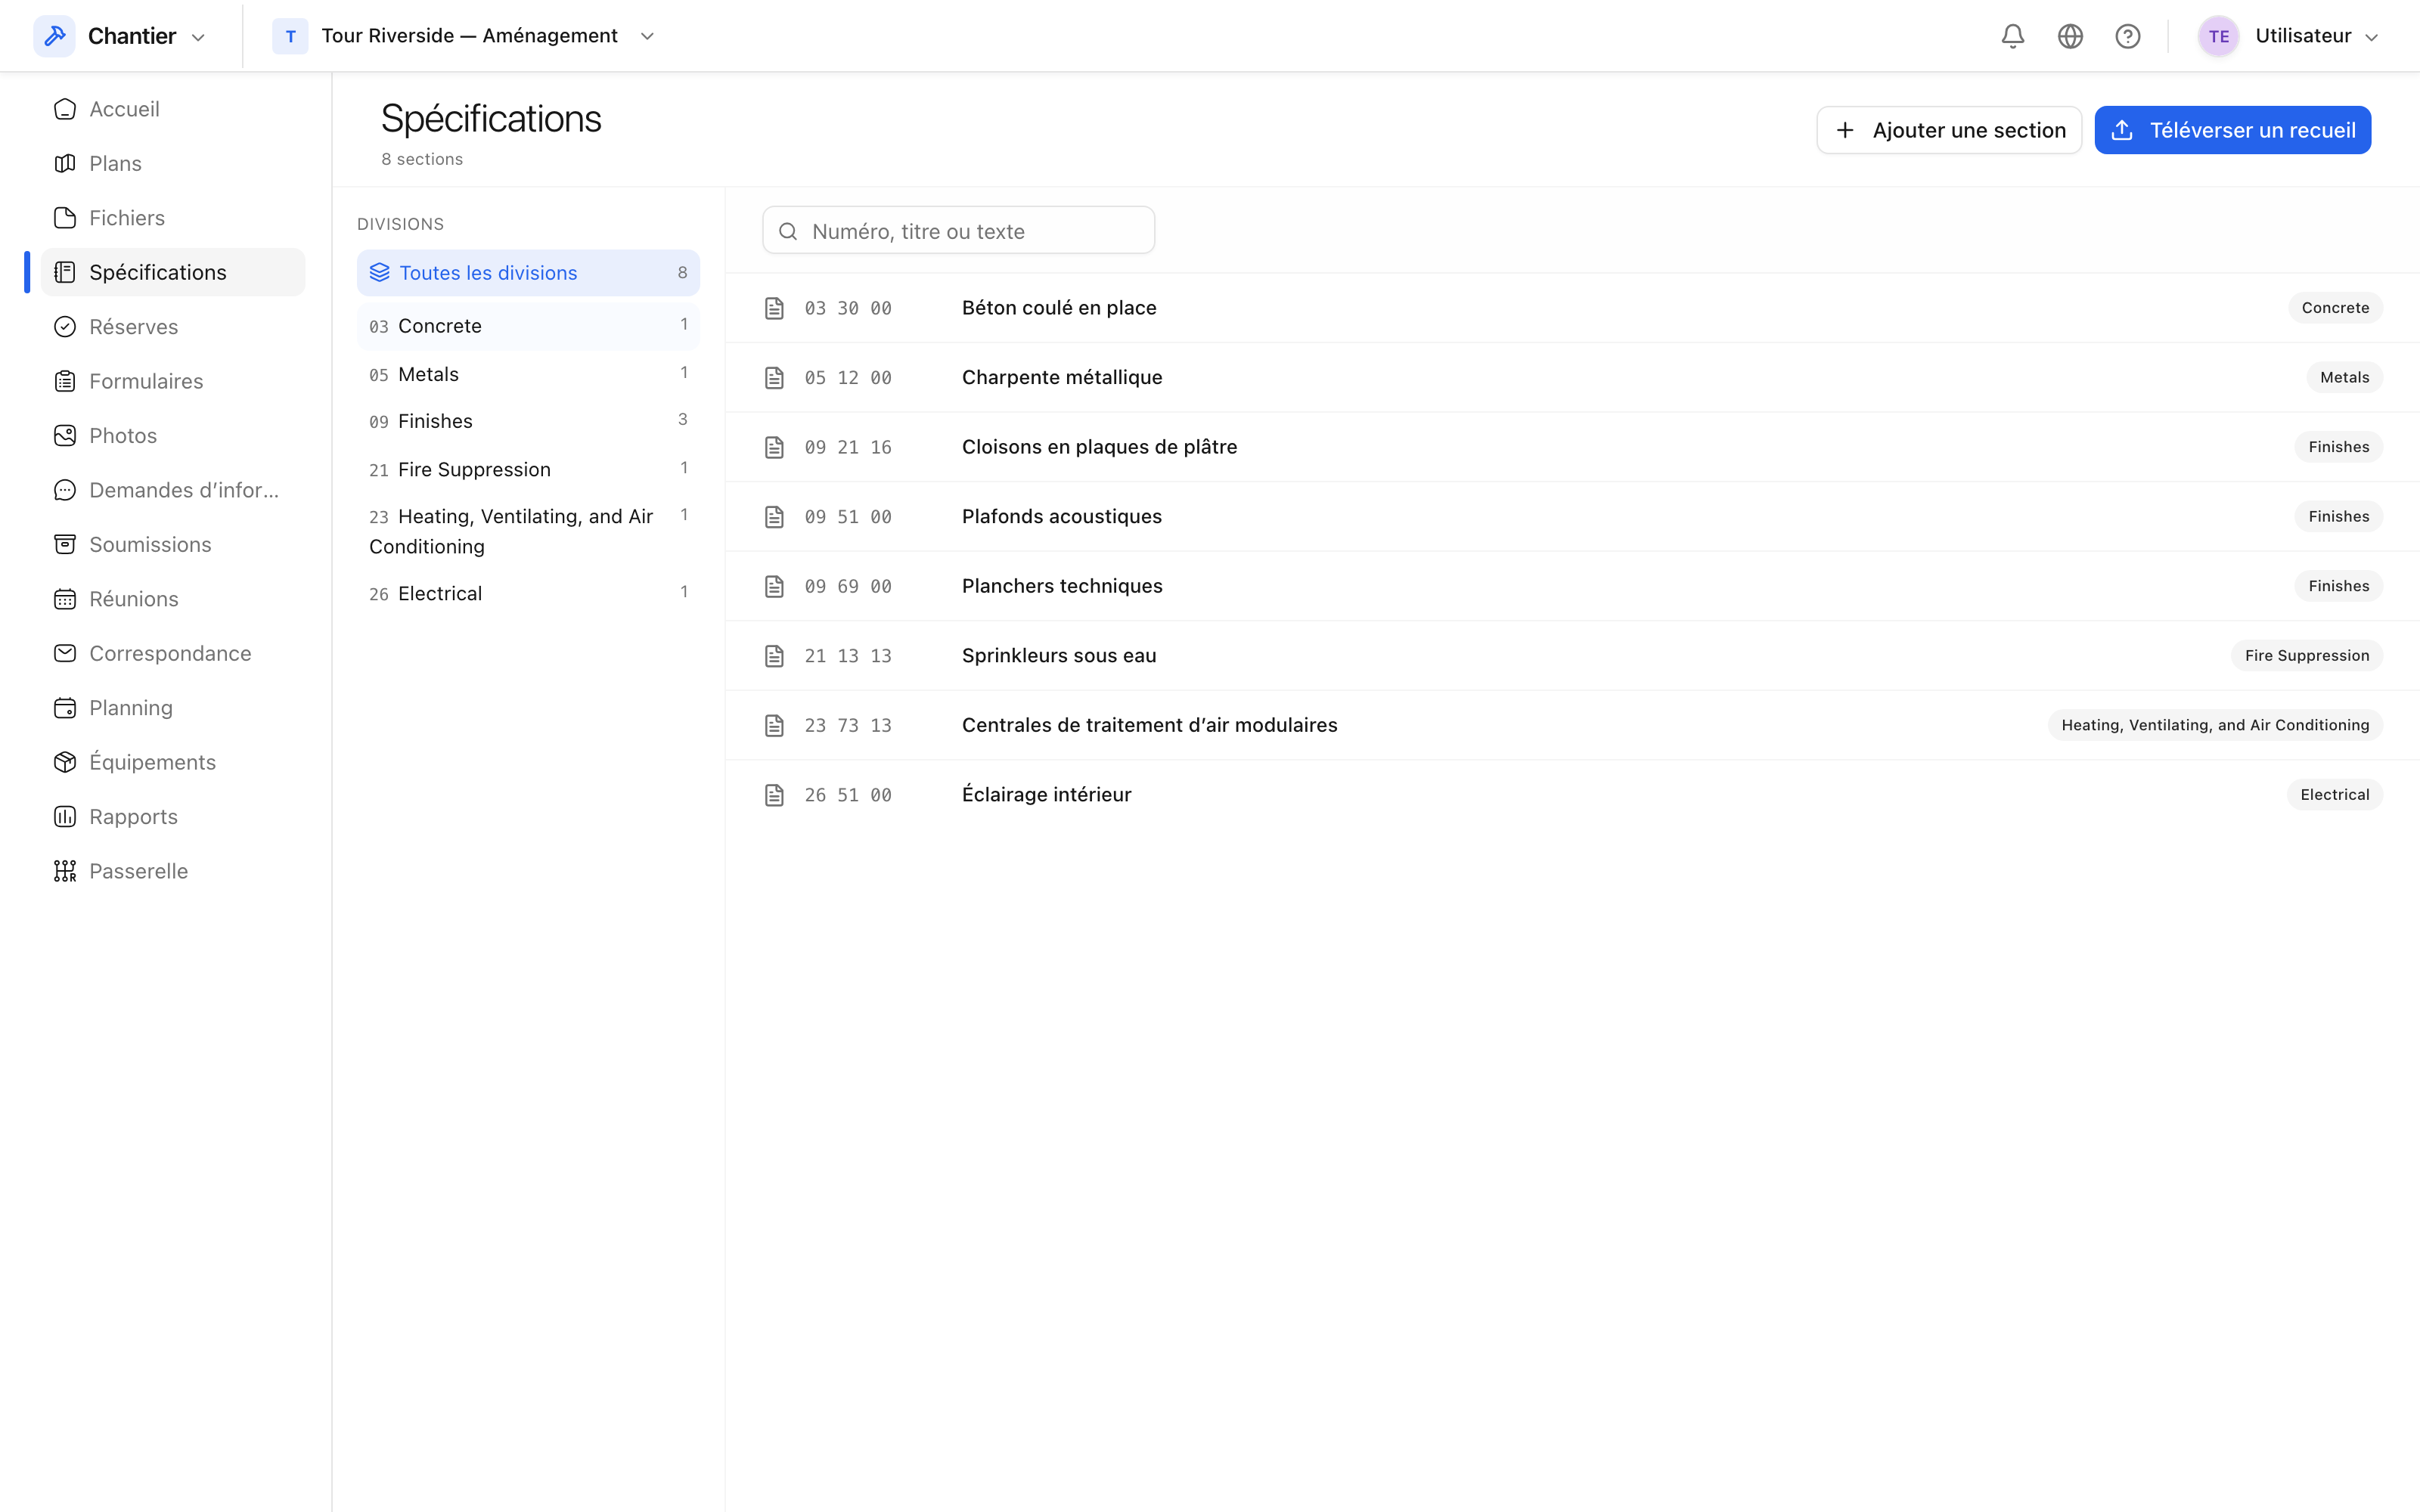Viewport: 2420px width, 1512px height.
Task: Open Demandes d'infor… in the sidebar
Action: [x=173, y=490]
